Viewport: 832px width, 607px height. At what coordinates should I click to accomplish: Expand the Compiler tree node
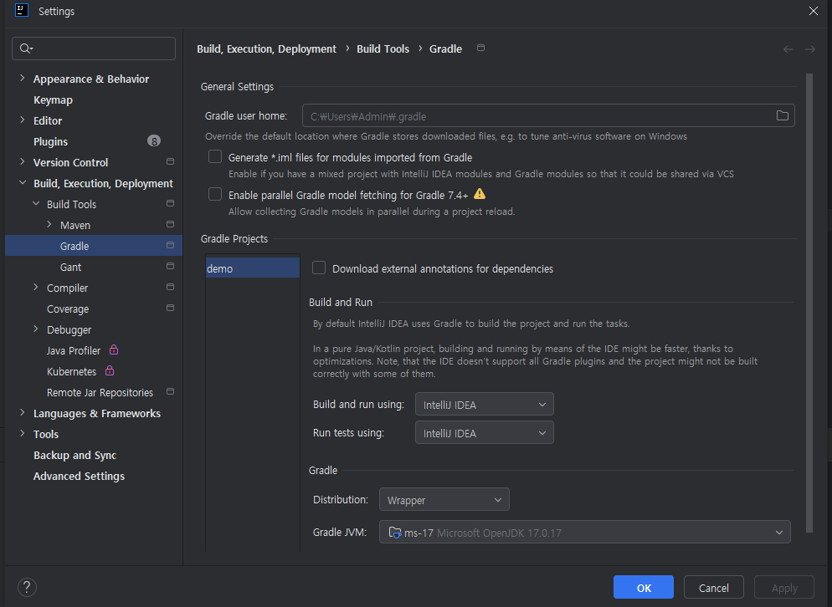click(36, 288)
